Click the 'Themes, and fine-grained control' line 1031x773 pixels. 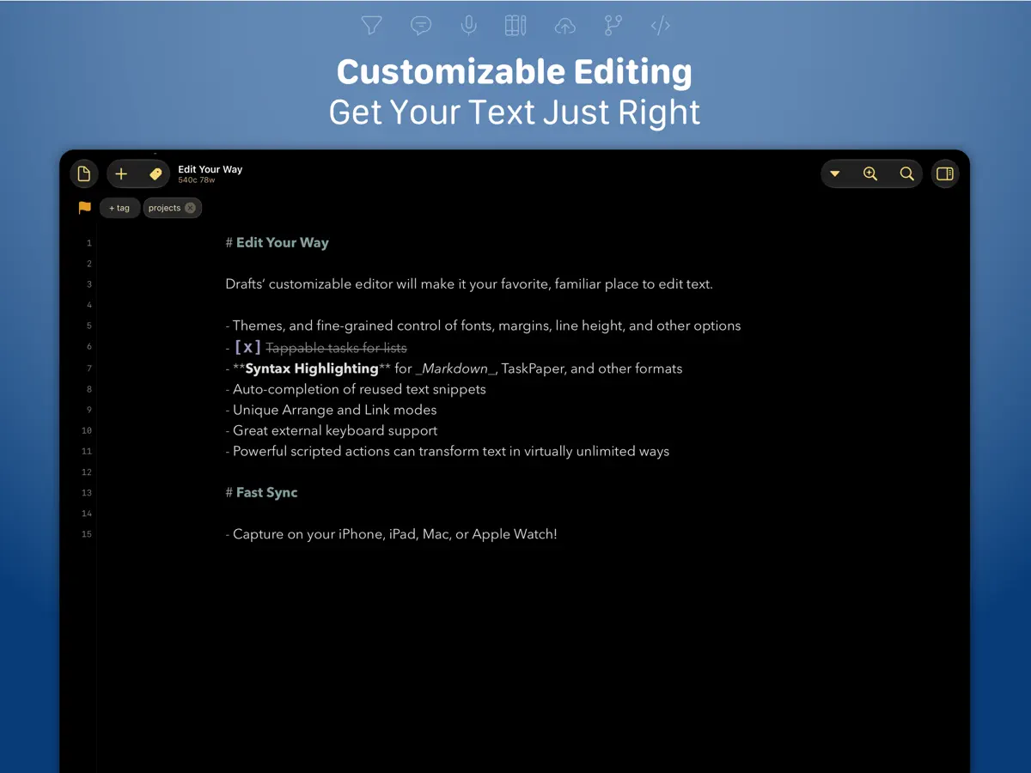point(483,326)
